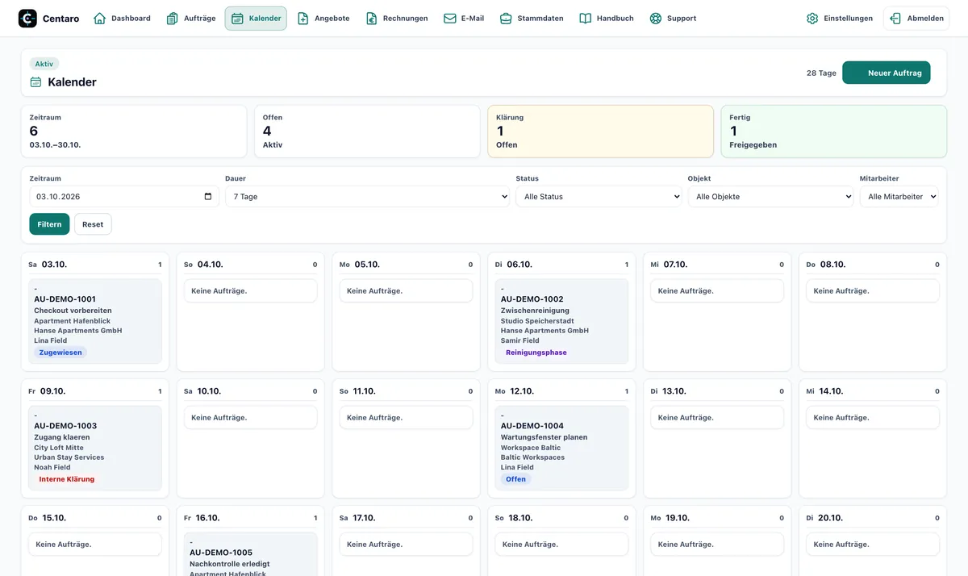Screen dimensions: 968x576
Task: Click the Aktiv status tag
Action: pyautogui.click(x=44, y=64)
